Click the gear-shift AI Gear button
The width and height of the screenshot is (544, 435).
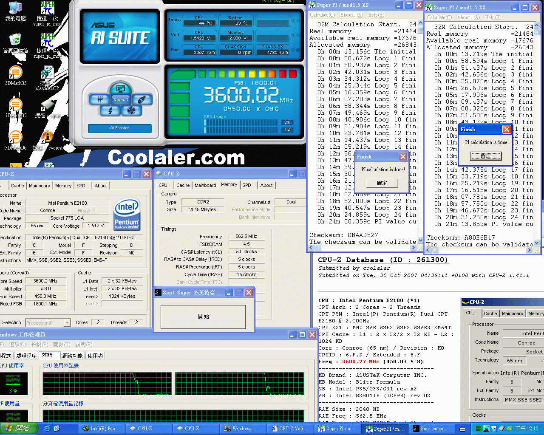[x=99, y=99]
